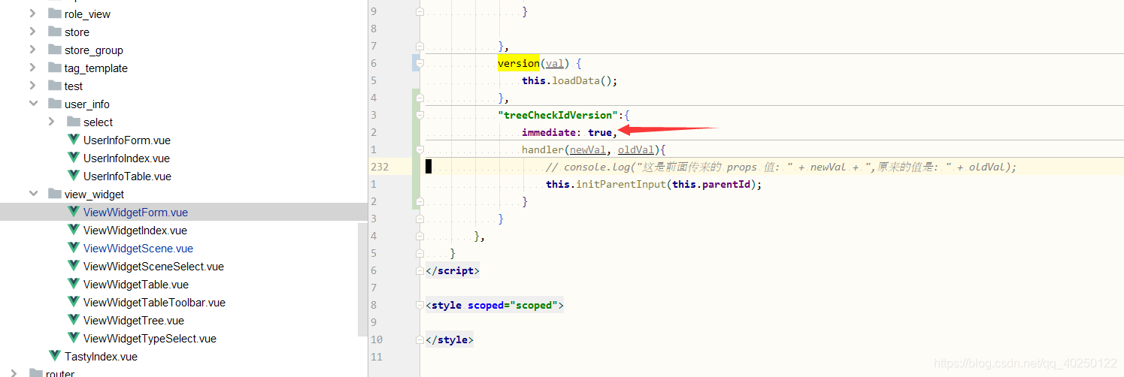Image resolution: width=1124 pixels, height=377 pixels.
Task: Click the store folder icon
Action: point(54,32)
